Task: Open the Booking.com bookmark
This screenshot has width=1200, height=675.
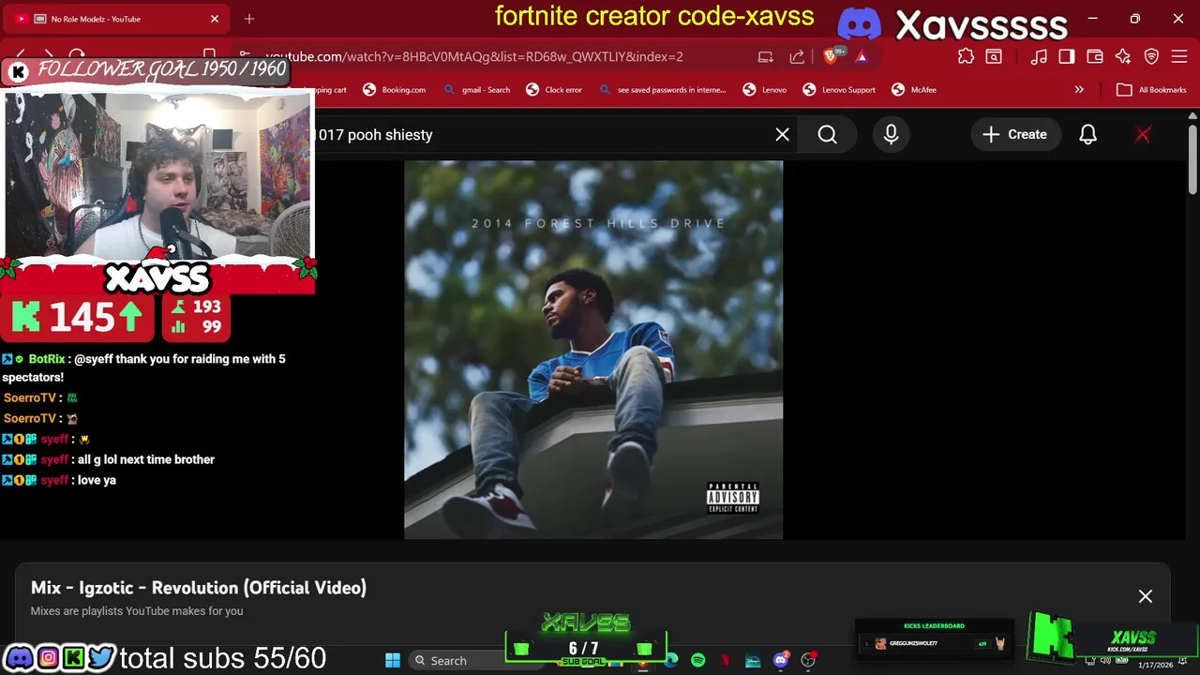Action: click(x=395, y=90)
